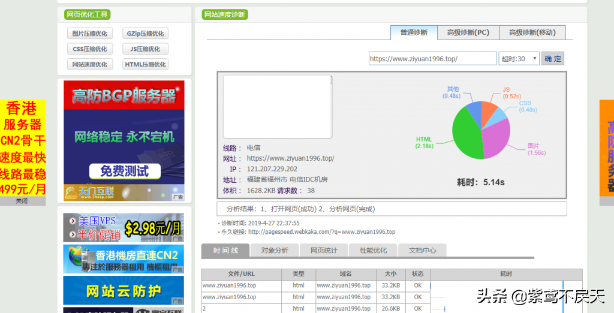Click the 网页优化工具 section label
The image size is (614, 313).
pyautogui.click(x=87, y=14)
